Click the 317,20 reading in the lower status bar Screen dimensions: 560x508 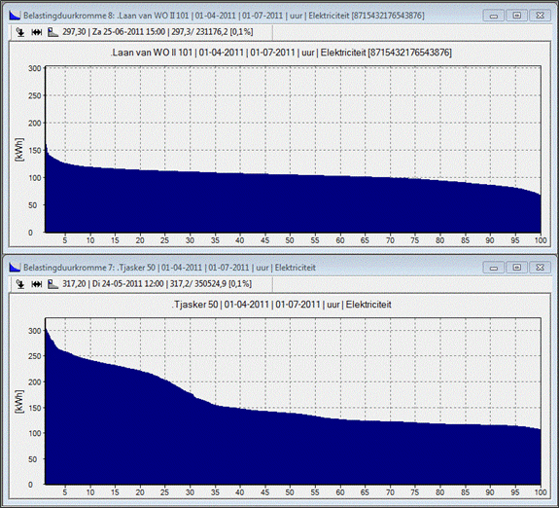(x=74, y=284)
